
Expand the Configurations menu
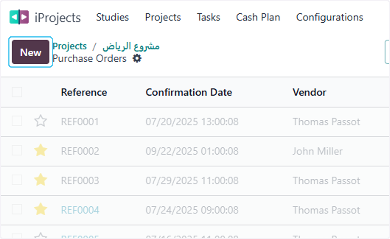(330, 17)
